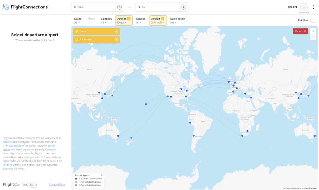Viewport: 319px width, 190px height.
Task: Open the Airlines filter menu
Action: coord(124,21)
